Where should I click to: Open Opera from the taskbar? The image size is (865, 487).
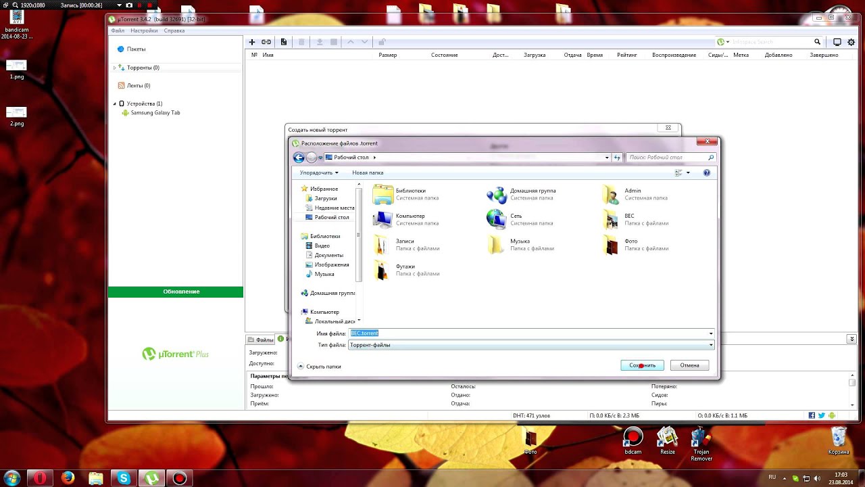[x=40, y=478]
